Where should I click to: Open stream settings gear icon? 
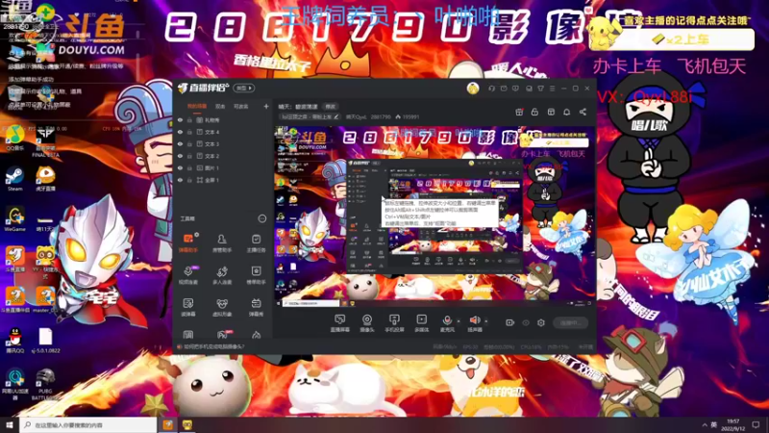(541, 322)
